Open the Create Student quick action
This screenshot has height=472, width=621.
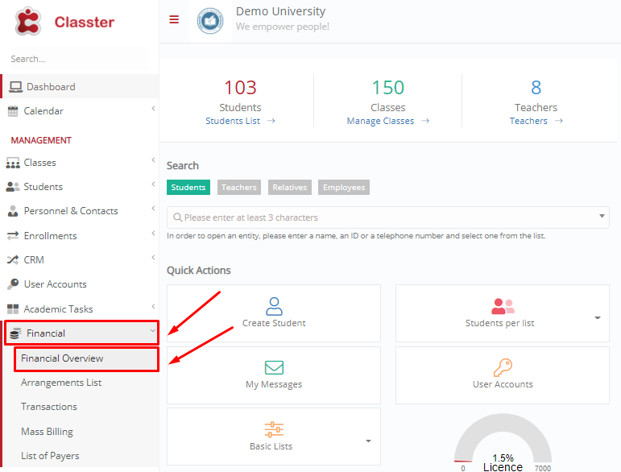pos(274,313)
